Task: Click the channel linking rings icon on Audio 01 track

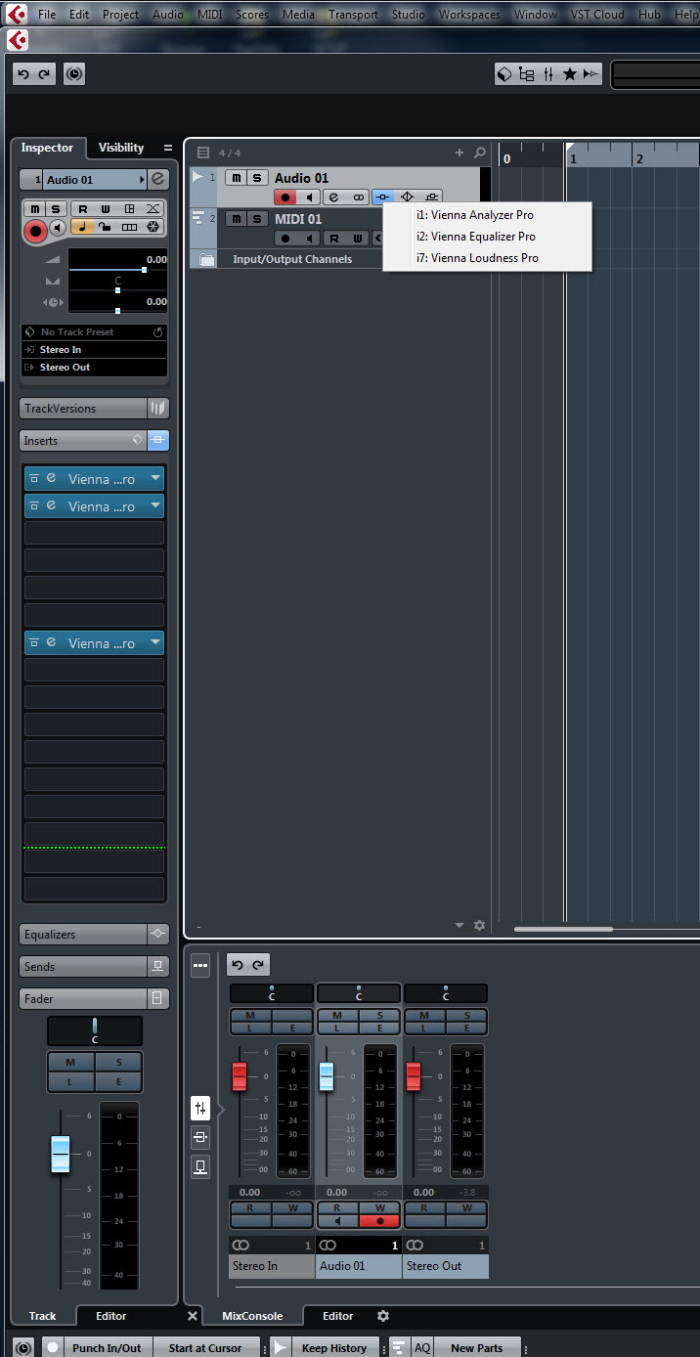Action: (359, 197)
